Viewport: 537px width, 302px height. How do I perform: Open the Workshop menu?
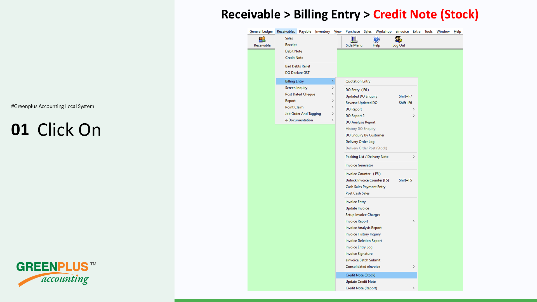point(383,31)
